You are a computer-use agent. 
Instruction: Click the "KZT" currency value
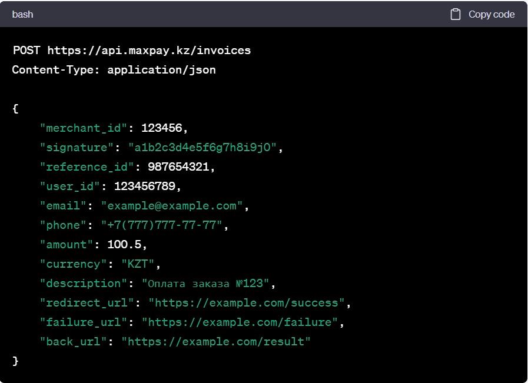click(x=138, y=264)
